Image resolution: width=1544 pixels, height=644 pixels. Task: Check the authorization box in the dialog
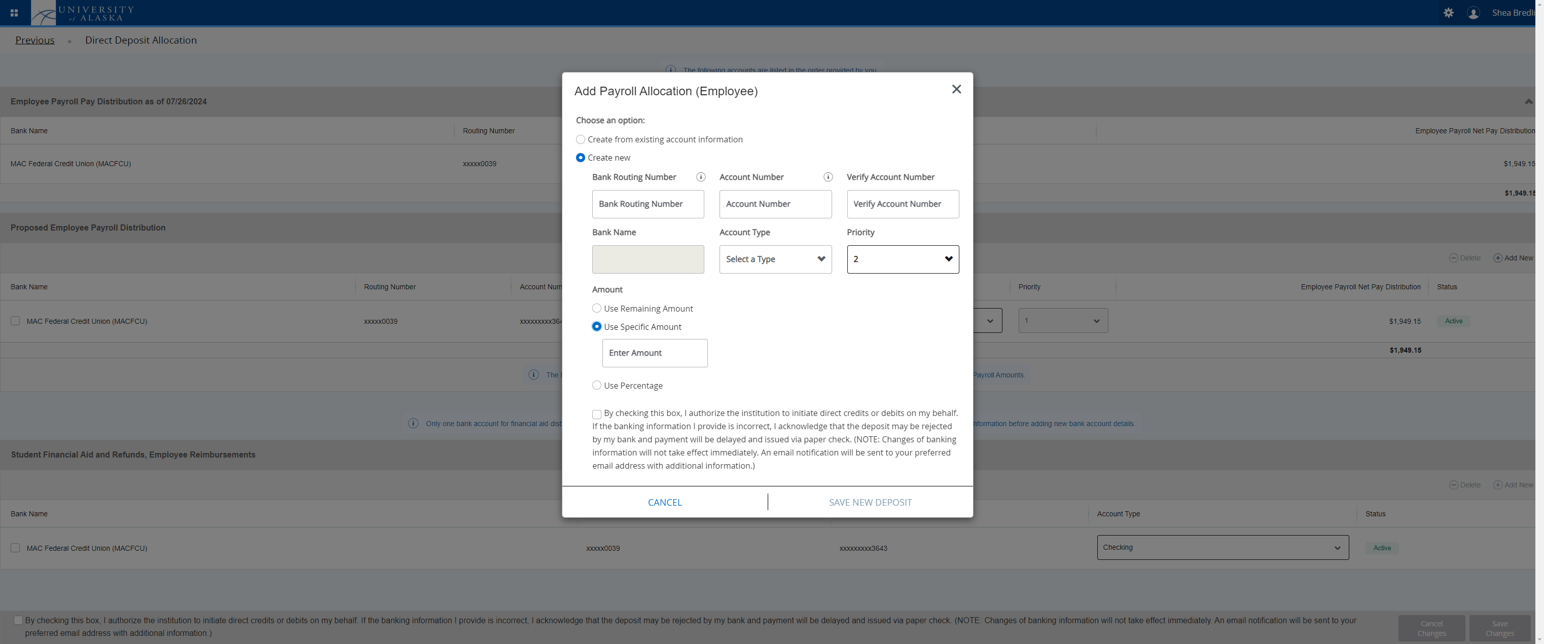(x=596, y=414)
